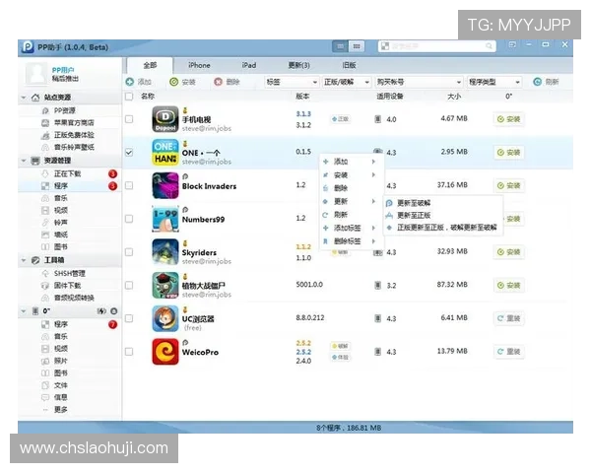This screenshot has width=591, height=473.
Task: Click the ONE app icon
Action: tap(164, 152)
